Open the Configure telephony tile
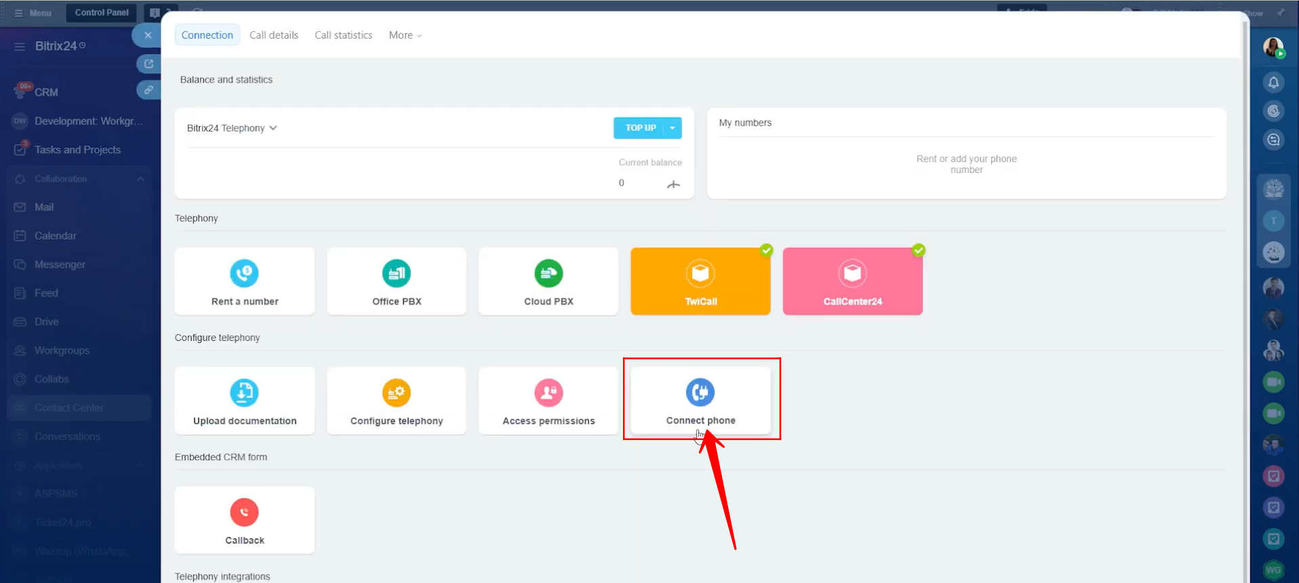This screenshot has height=583, width=1299. click(x=397, y=401)
